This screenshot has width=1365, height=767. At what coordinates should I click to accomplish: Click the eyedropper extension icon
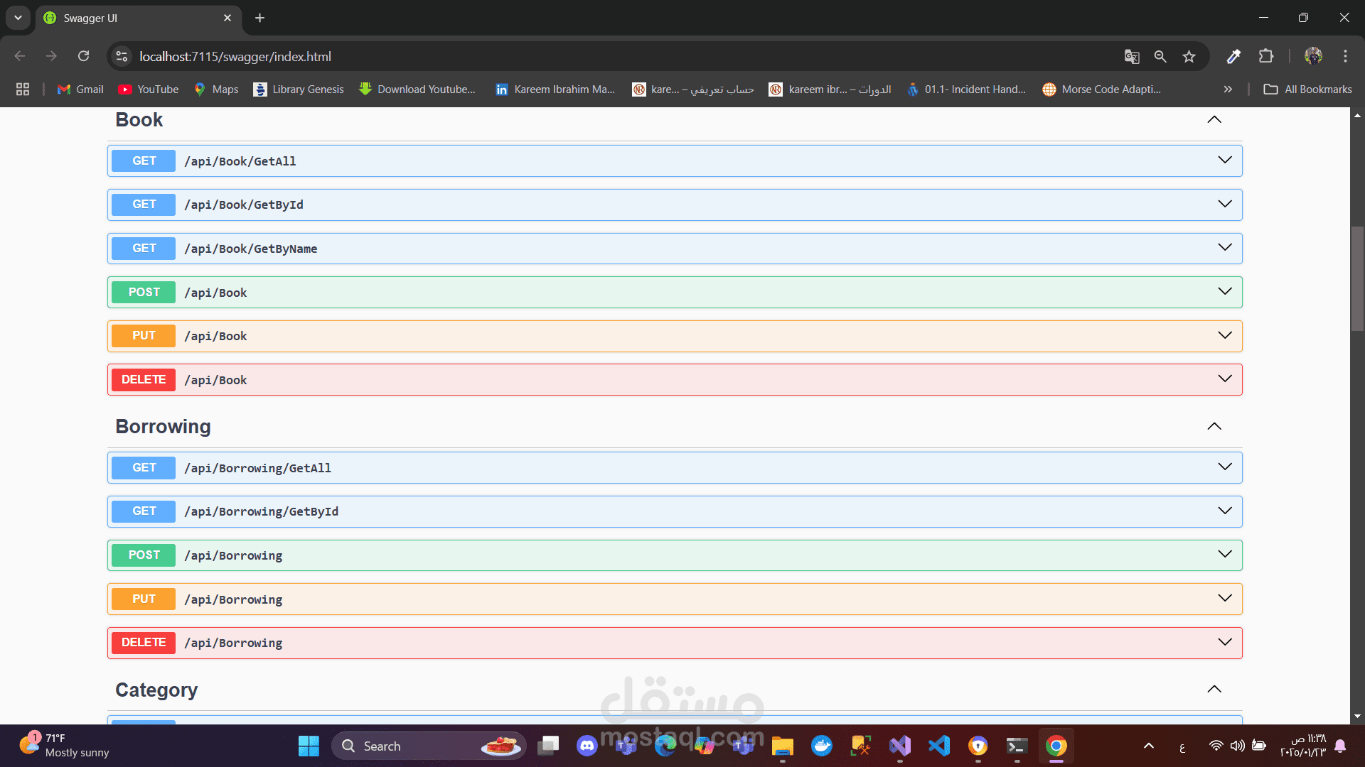(1234, 56)
